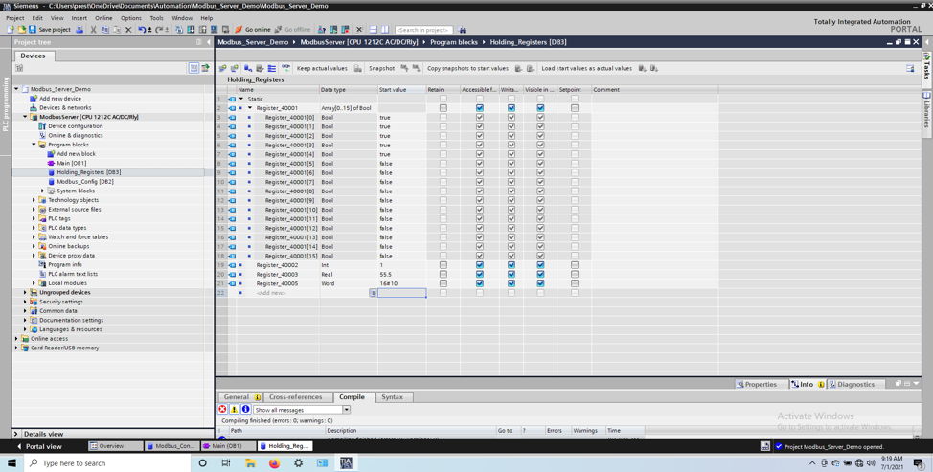This screenshot has width=933, height=472.
Task: Click the Start CPU icon
Action: tap(333, 29)
